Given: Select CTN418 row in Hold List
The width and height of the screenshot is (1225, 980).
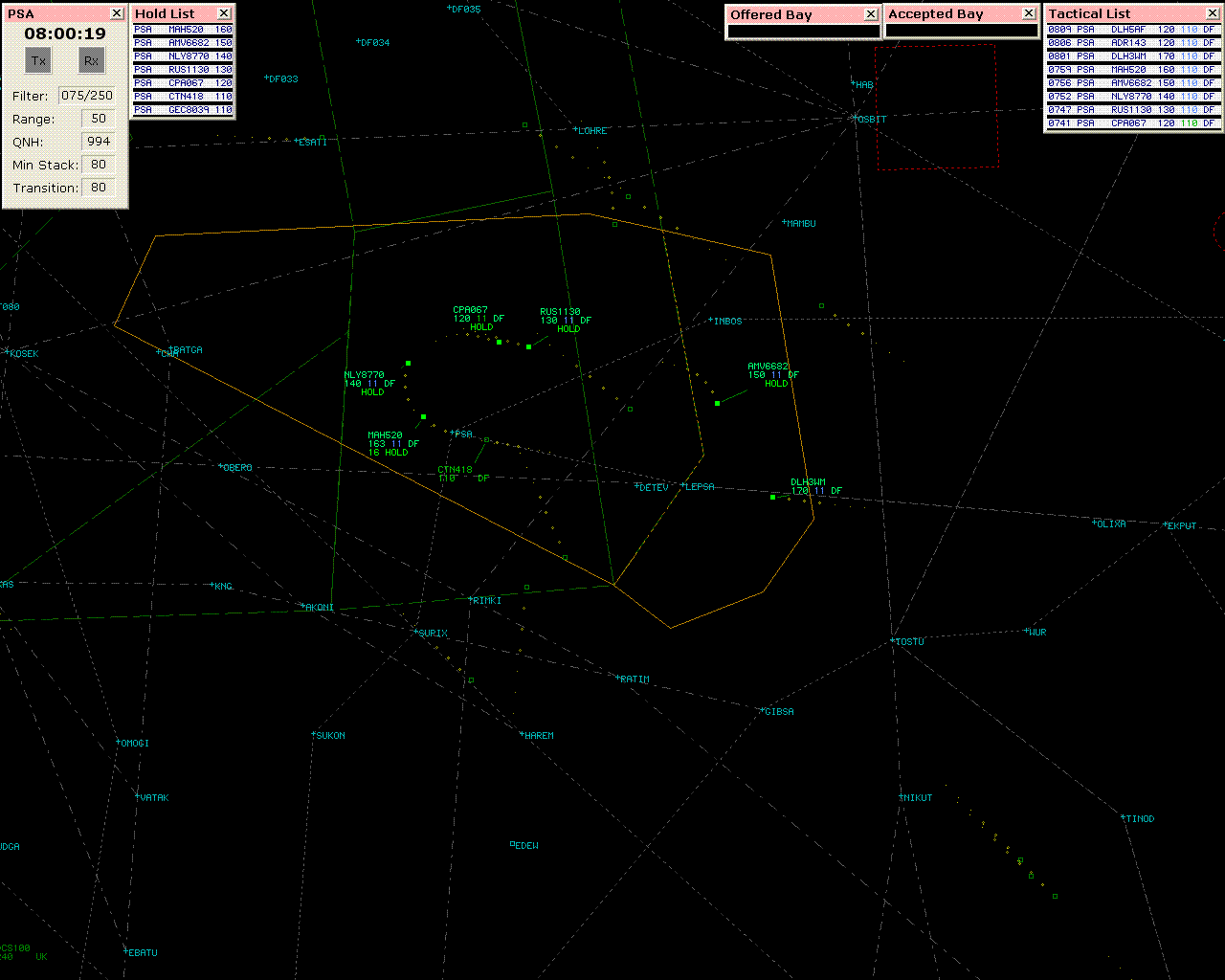Looking at the screenshot, I should pyautogui.click(x=183, y=97).
